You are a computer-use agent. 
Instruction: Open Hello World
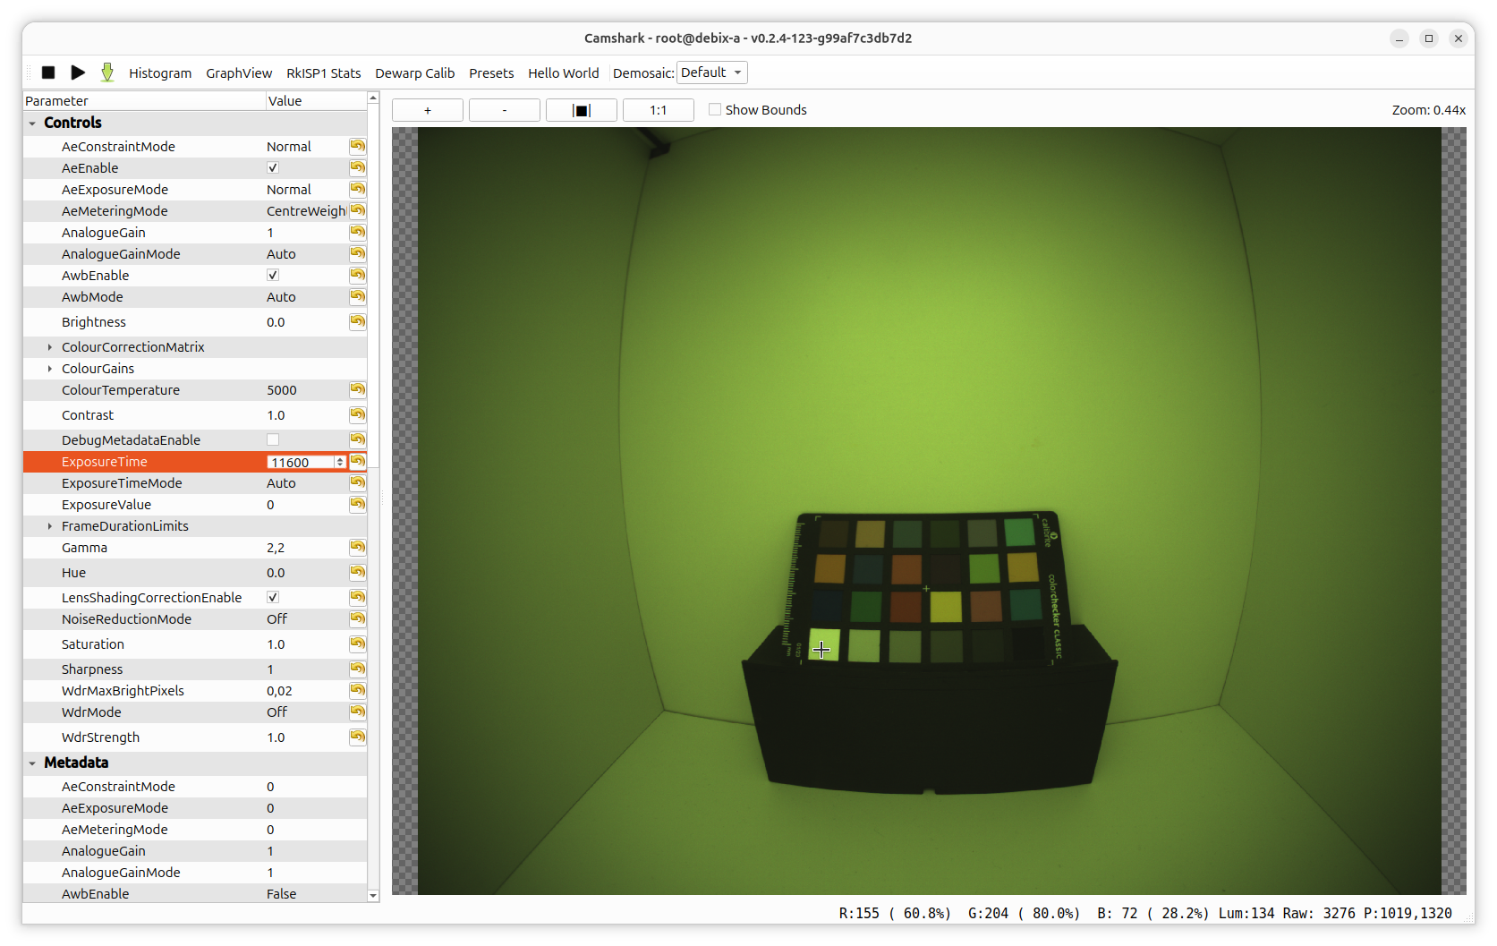coord(564,73)
